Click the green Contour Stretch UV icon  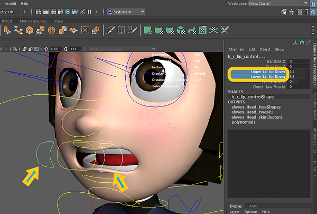click(192, 30)
